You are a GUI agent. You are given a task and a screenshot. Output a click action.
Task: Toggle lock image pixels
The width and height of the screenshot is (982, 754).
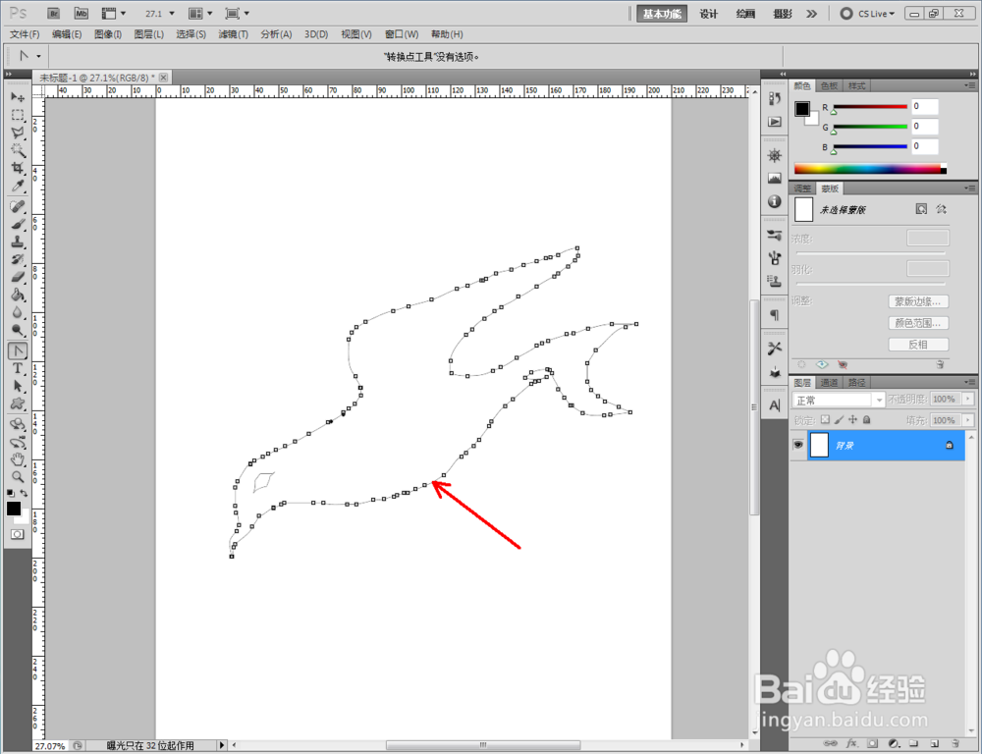(839, 419)
